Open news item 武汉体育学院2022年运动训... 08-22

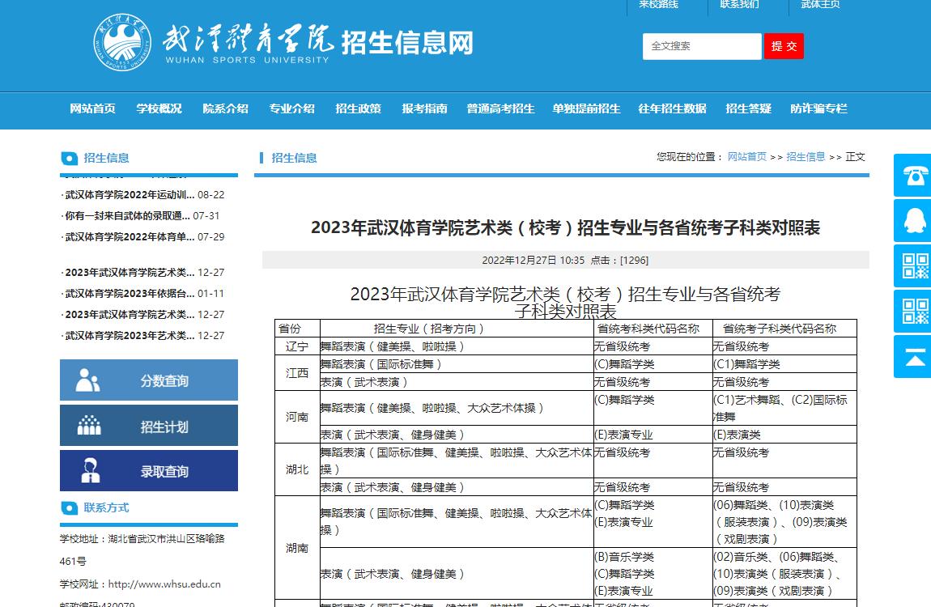point(143,194)
